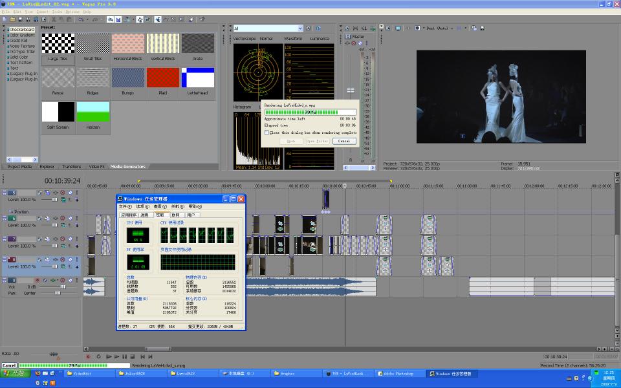Toggle Loop Playback button in transport bar
The height and width of the screenshot is (388, 621).
coord(99,356)
